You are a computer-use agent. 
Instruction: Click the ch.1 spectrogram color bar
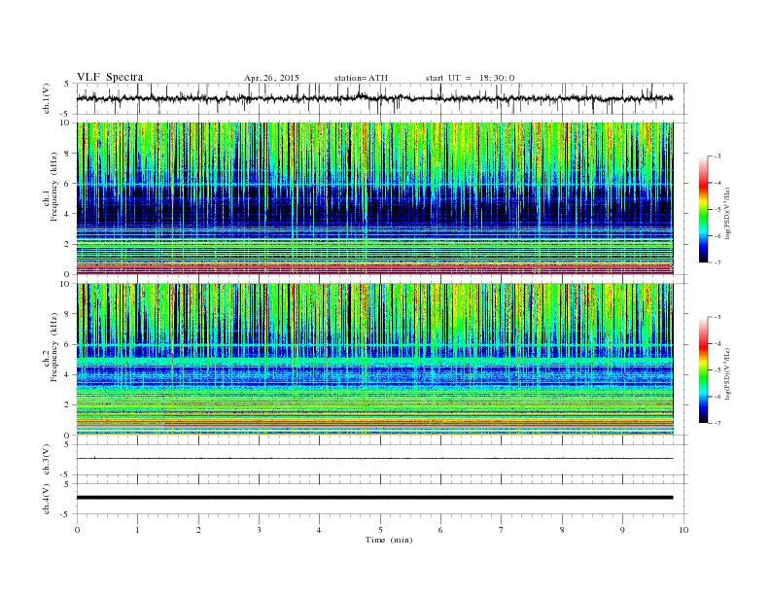point(703,210)
